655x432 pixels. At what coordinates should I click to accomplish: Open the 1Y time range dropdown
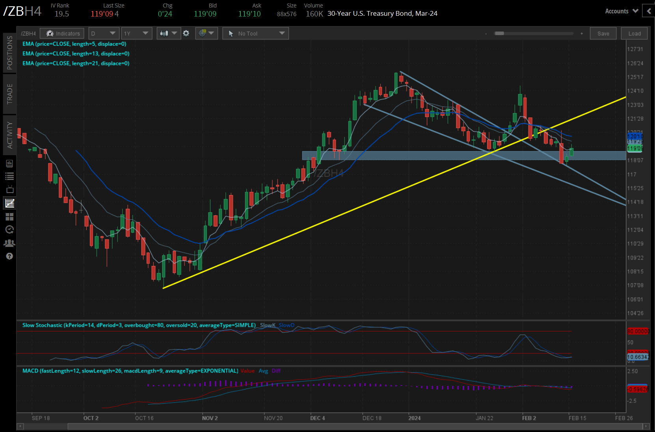coord(136,33)
